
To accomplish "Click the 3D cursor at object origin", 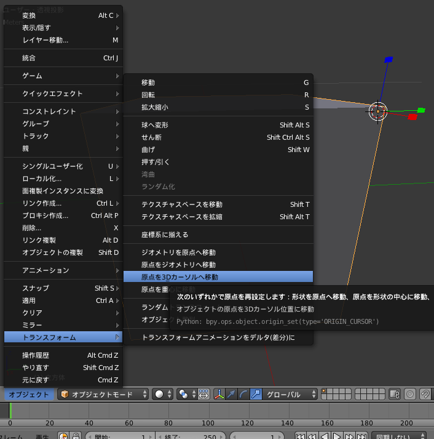I will coord(378,111).
